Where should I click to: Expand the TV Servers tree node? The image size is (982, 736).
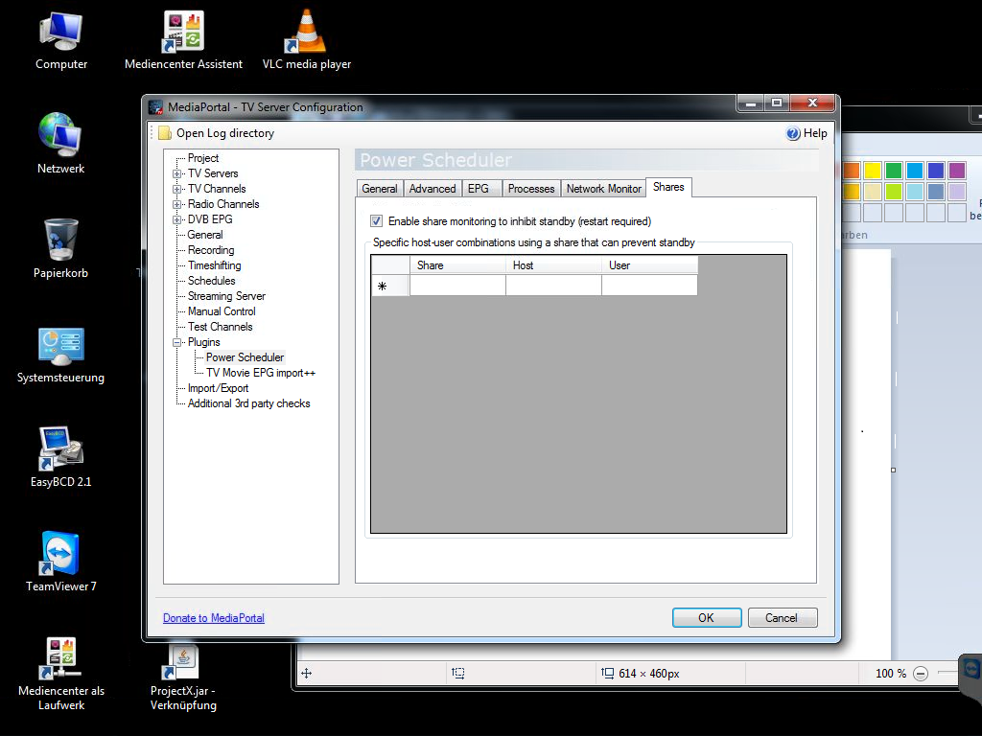(x=177, y=173)
